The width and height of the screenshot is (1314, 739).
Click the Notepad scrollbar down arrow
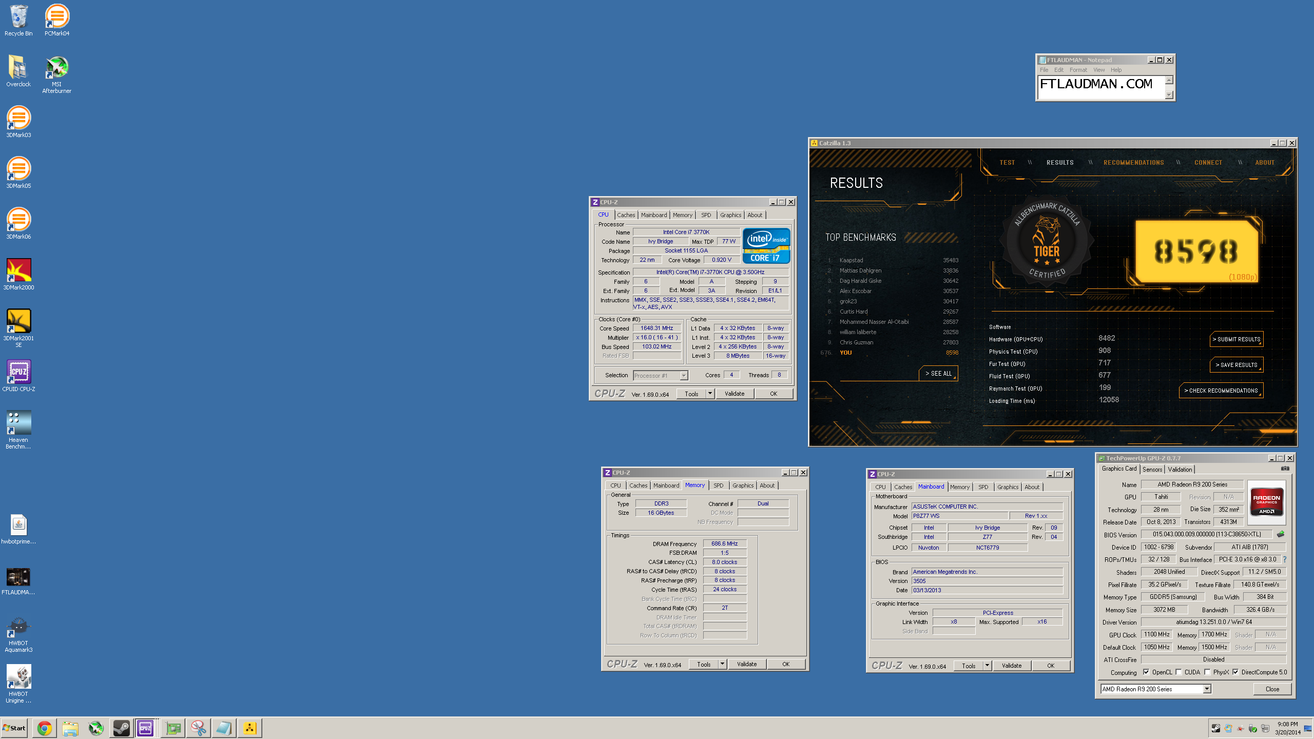pos(1169,94)
